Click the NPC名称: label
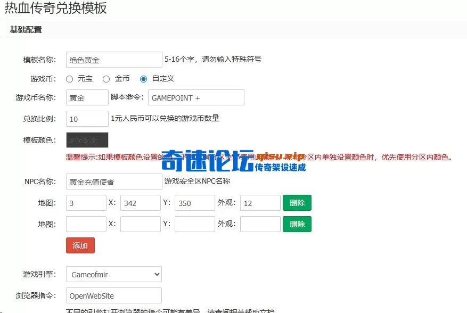This screenshot has height=313, width=467. click(40, 182)
